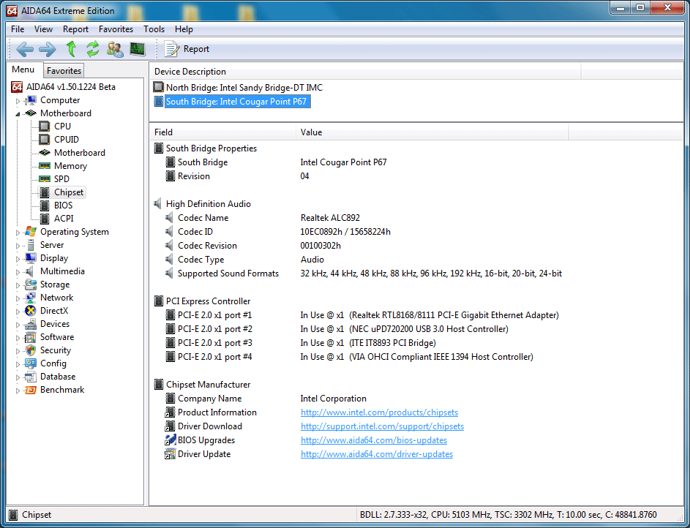This screenshot has height=528, width=690.
Task: Click the Devices printer icon
Action: 31,324
